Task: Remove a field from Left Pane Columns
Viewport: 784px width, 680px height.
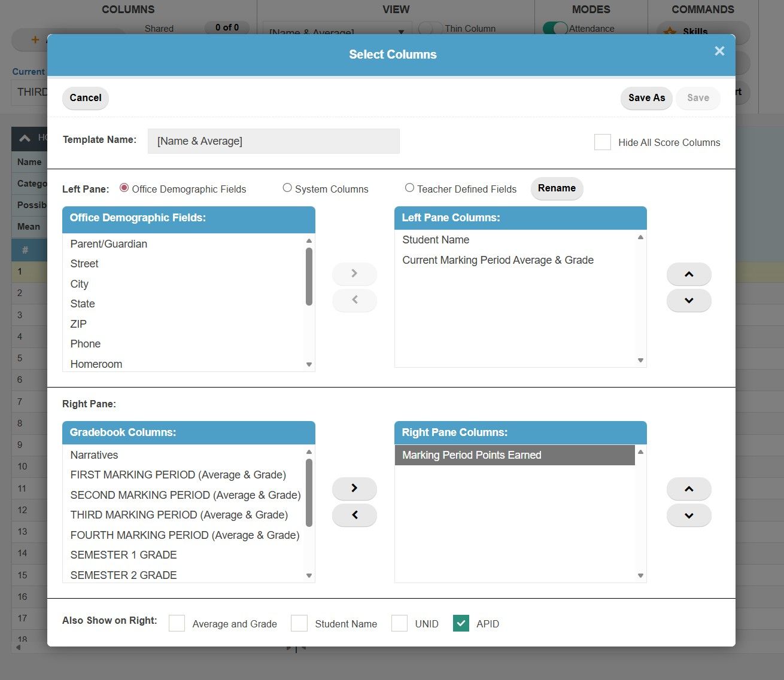Action: tap(354, 300)
